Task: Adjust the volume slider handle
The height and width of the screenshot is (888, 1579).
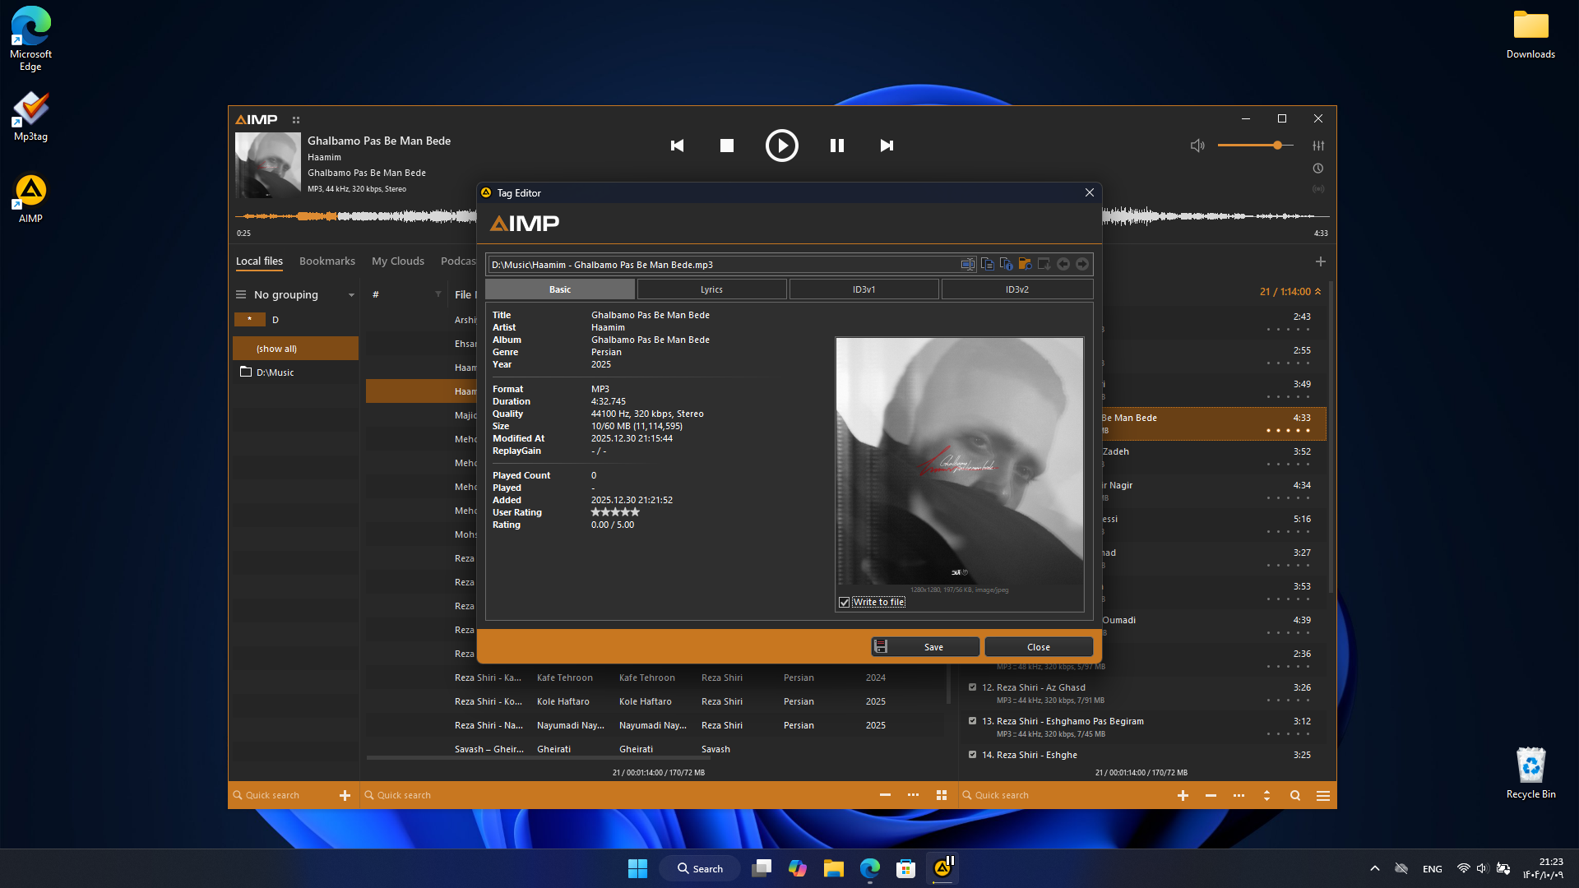Action: tap(1277, 146)
